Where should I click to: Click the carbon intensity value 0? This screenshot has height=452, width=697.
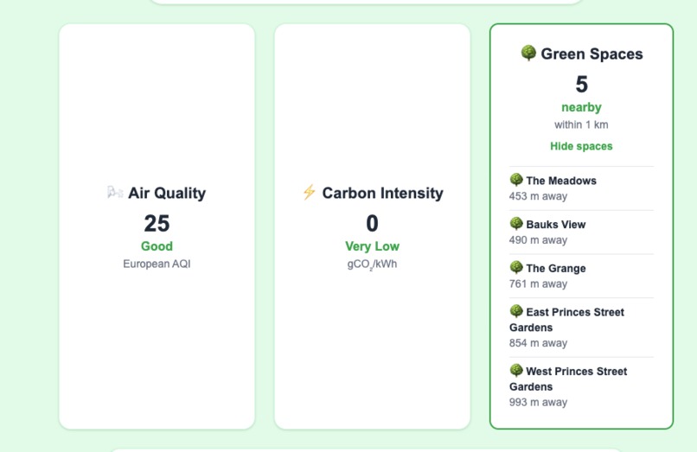[x=372, y=223]
